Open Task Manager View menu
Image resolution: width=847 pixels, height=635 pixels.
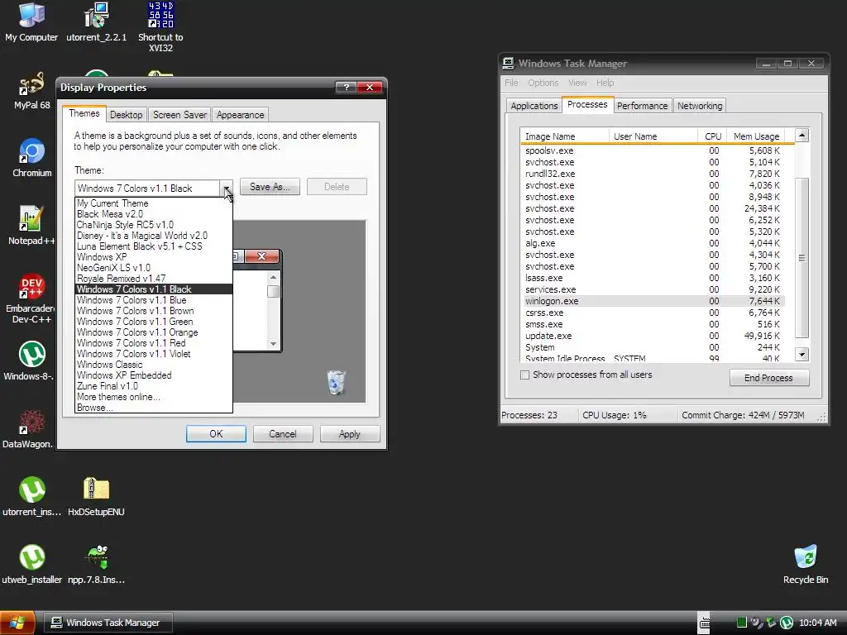click(577, 83)
